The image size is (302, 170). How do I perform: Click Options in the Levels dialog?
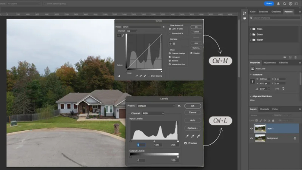[x=193, y=128]
